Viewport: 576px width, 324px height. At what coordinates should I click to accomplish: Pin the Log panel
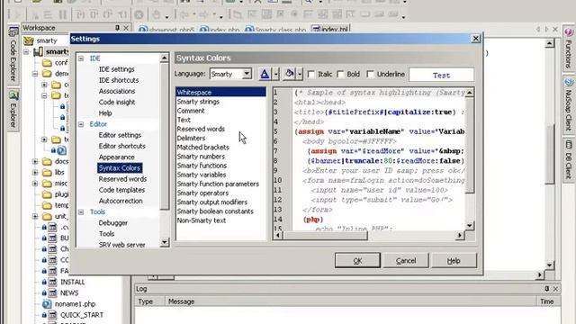tap(546, 289)
